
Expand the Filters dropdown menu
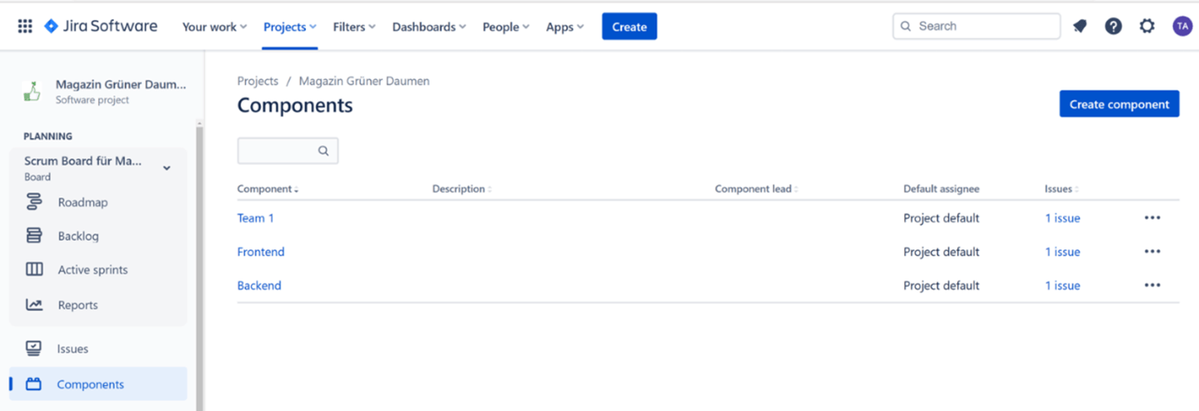(354, 27)
